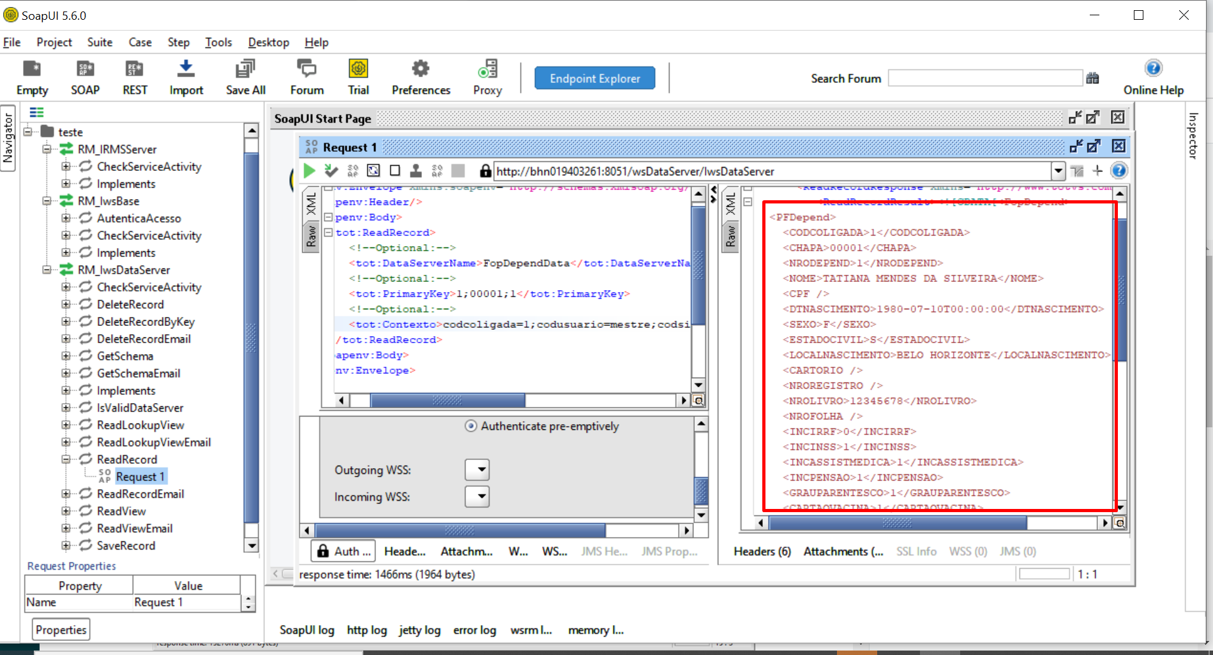
Task: Open the Project menu
Action: tap(54, 42)
